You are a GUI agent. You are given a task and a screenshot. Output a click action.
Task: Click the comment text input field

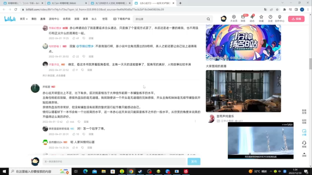point(114,161)
